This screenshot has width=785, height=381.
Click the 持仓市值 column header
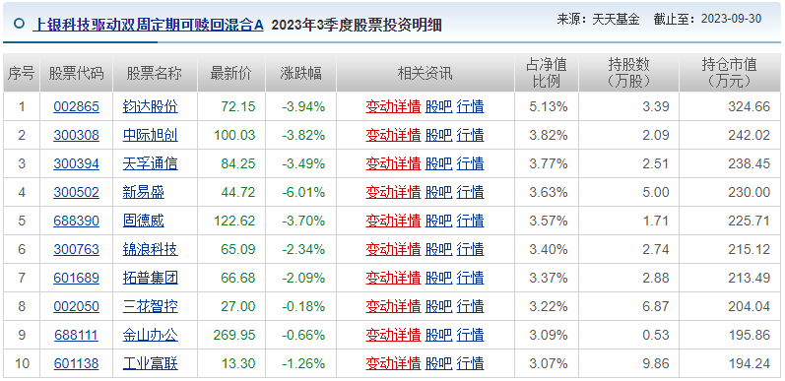[x=730, y=73]
